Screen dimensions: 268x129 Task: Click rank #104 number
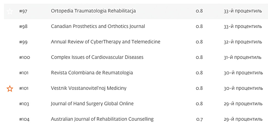[24, 119]
